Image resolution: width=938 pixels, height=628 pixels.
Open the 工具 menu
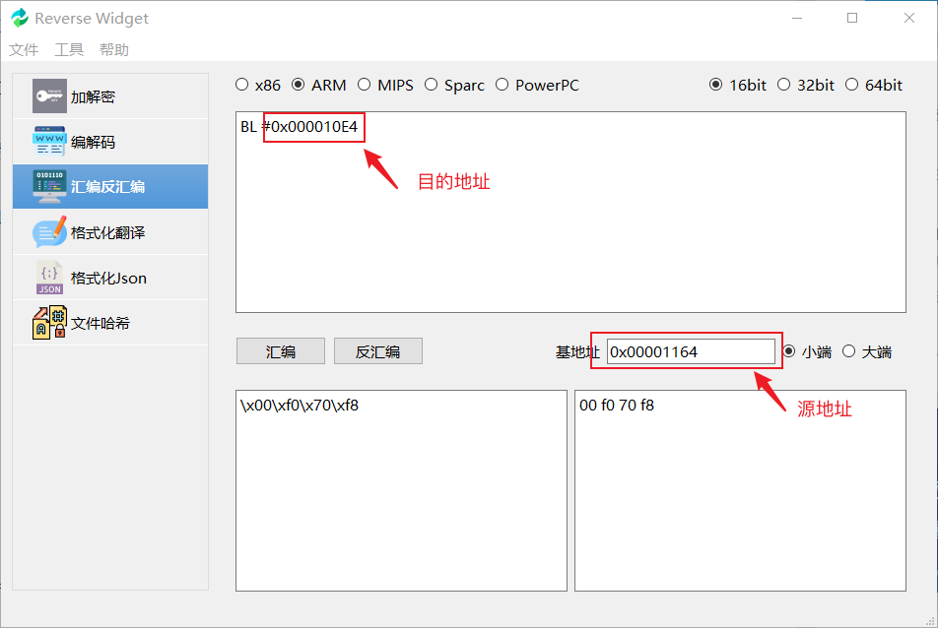[x=69, y=49]
